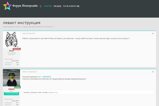
Task: Click the Wolf author link under the thread title
Action: (x=42, y=27)
